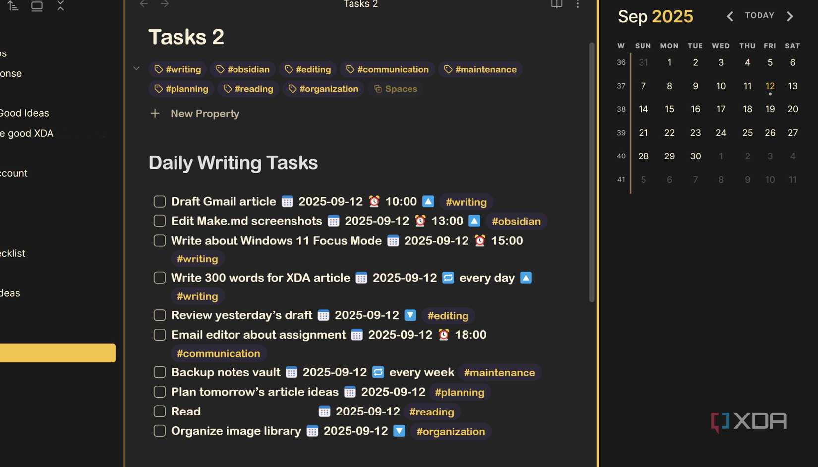Click the priority up arrow after every day
Image resolution: width=818 pixels, height=467 pixels.
[x=526, y=278]
